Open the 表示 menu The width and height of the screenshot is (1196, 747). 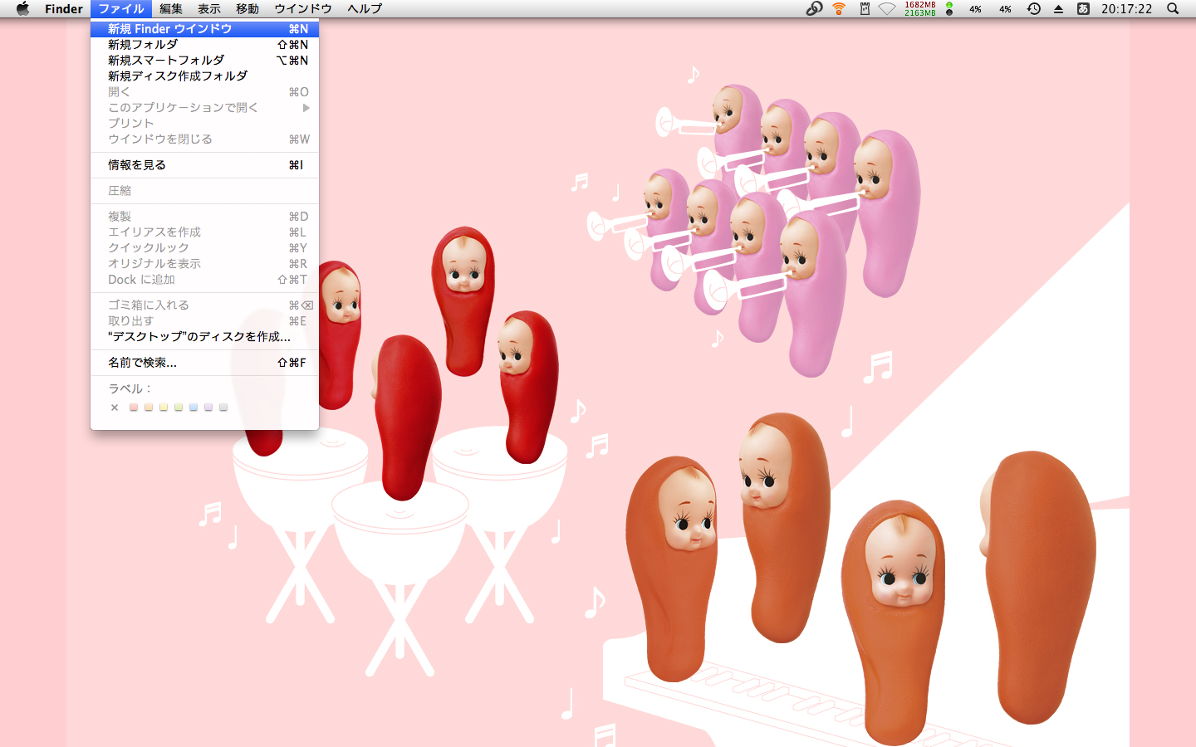click(209, 8)
